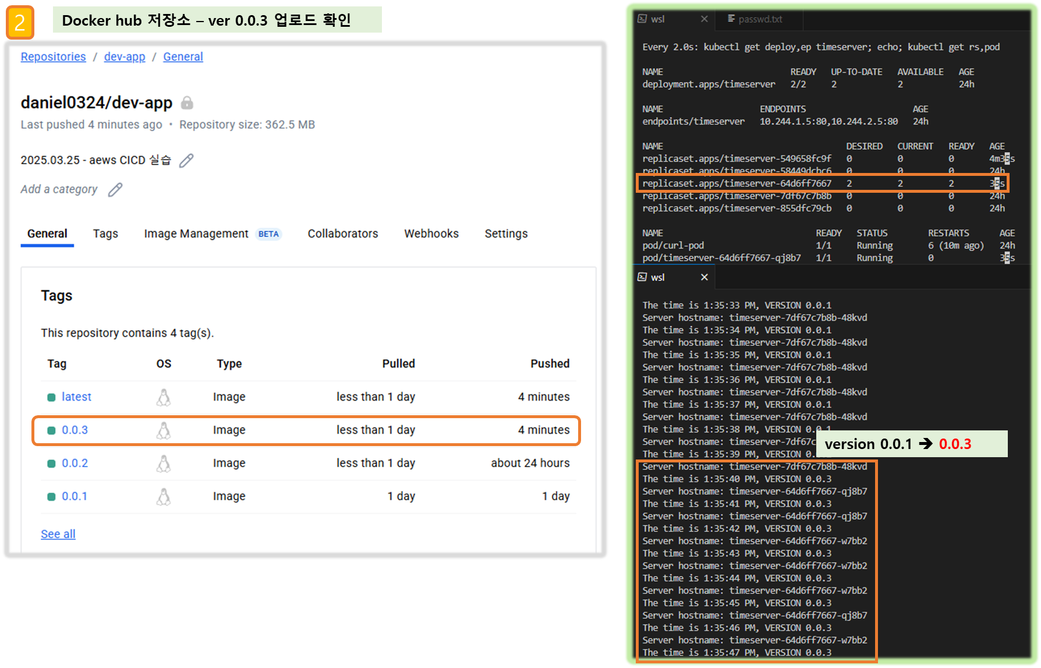1041x668 pixels.
Task: Click replicaset.apps/timeserver-549658fc9f row
Action: pyautogui.click(x=828, y=159)
